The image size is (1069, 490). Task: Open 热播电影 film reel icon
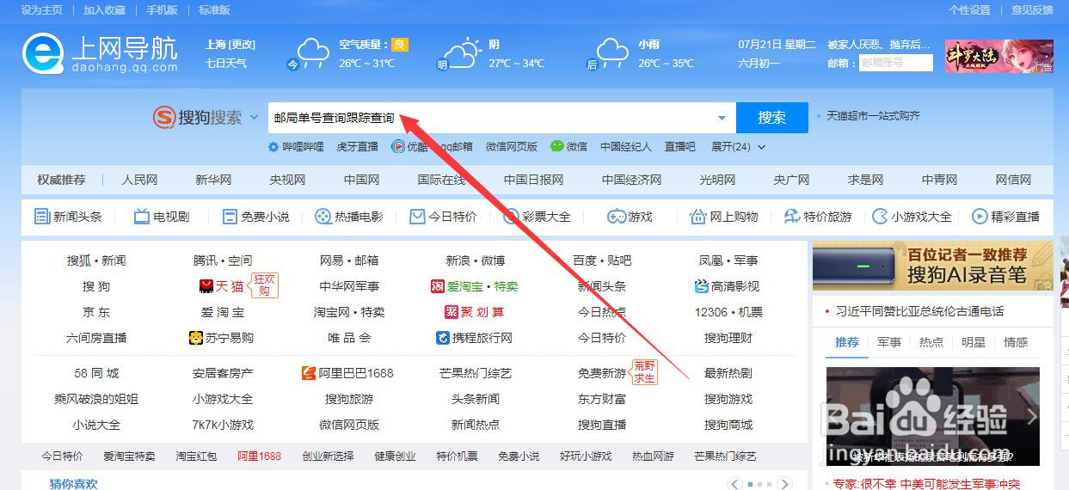pyautogui.click(x=323, y=217)
